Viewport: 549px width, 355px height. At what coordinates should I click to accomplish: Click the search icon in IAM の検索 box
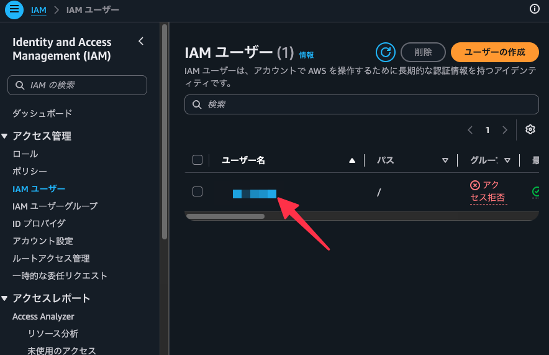(20, 85)
